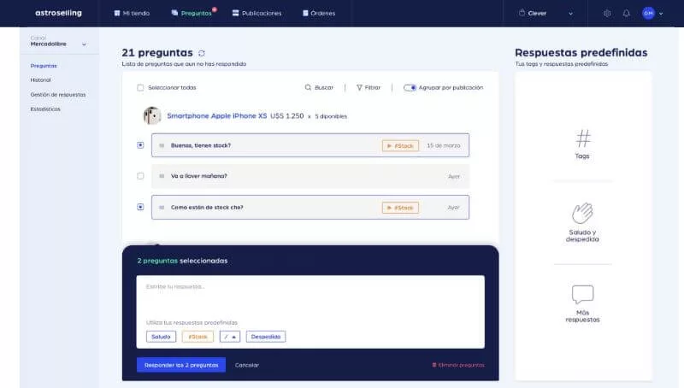Image resolution: width=684 pixels, height=388 pixels.
Task: Toggle Agrupar por publicación switch
Action: click(410, 87)
